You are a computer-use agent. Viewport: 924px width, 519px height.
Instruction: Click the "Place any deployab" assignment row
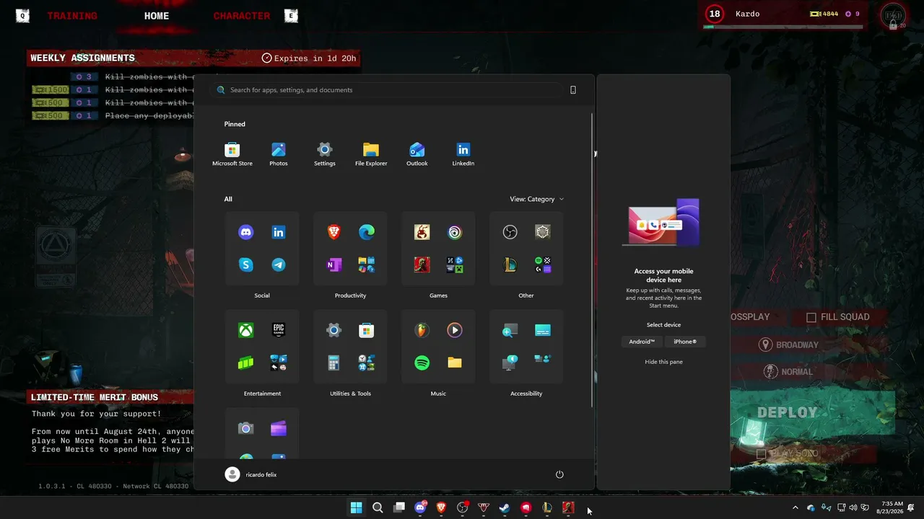(113, 115)
